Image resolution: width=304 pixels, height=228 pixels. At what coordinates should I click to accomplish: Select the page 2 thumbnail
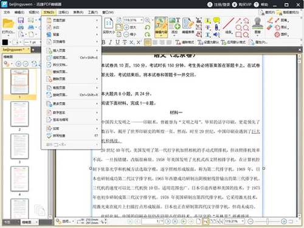click(19, 114)
